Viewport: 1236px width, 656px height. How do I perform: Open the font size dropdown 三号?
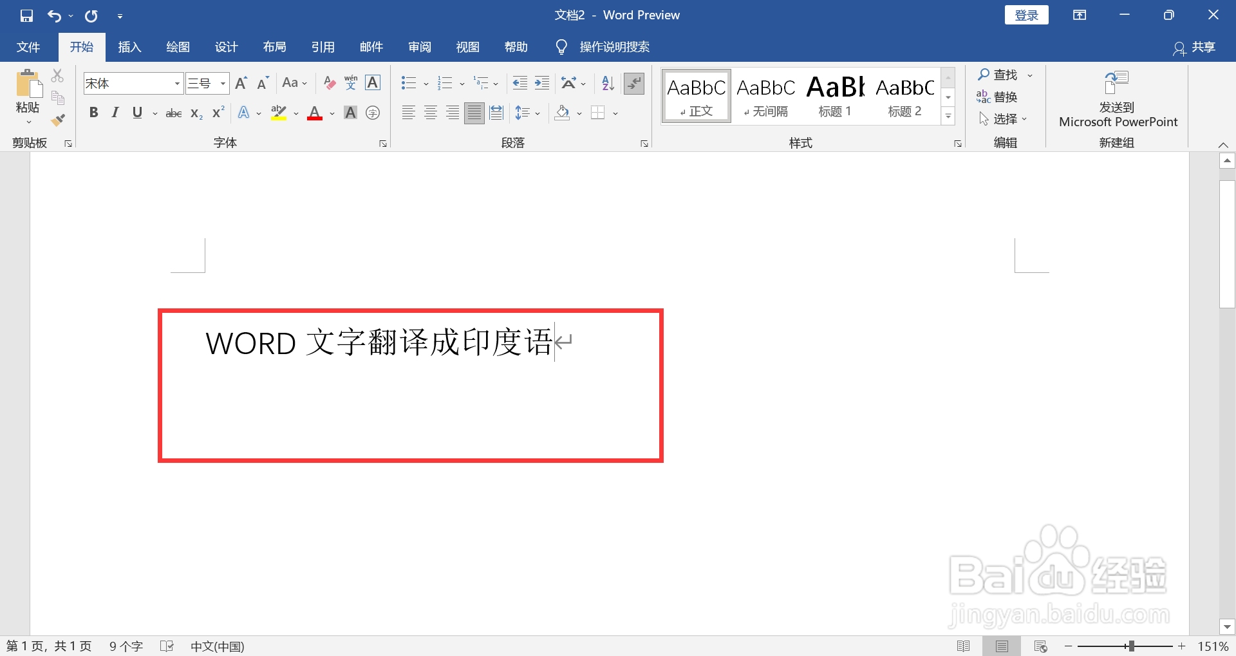tap(223, 84)
